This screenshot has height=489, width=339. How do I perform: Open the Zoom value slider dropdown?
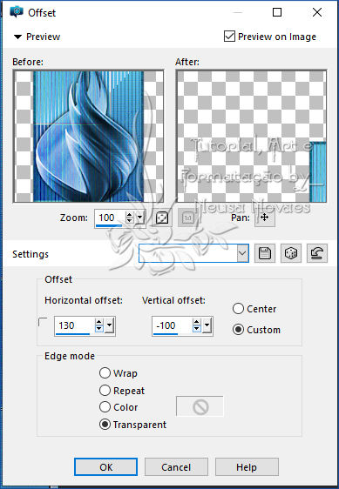(x=140, y=218)
